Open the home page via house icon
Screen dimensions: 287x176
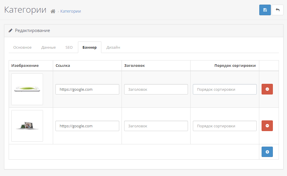click(53, 11)
